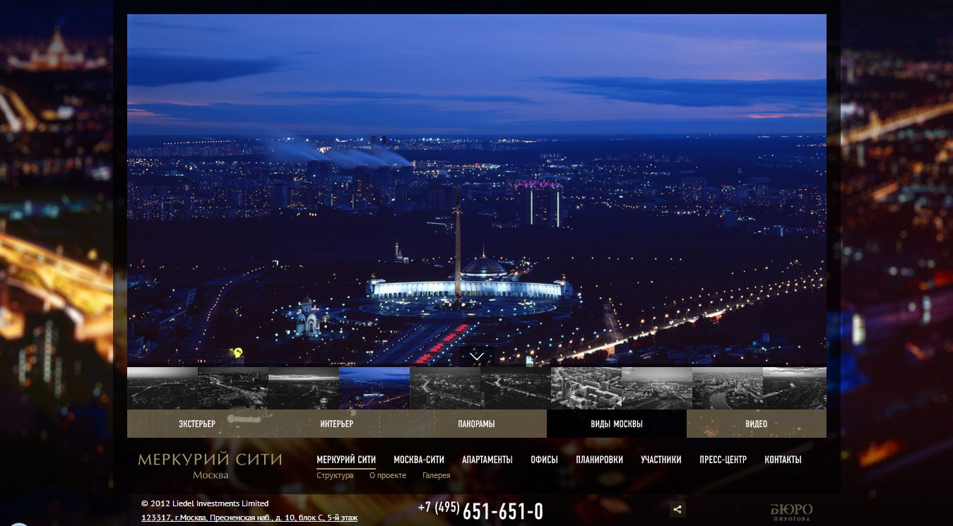Click the Структура submenu link
The width and height of the screenshot is (953, 526).
335,475
